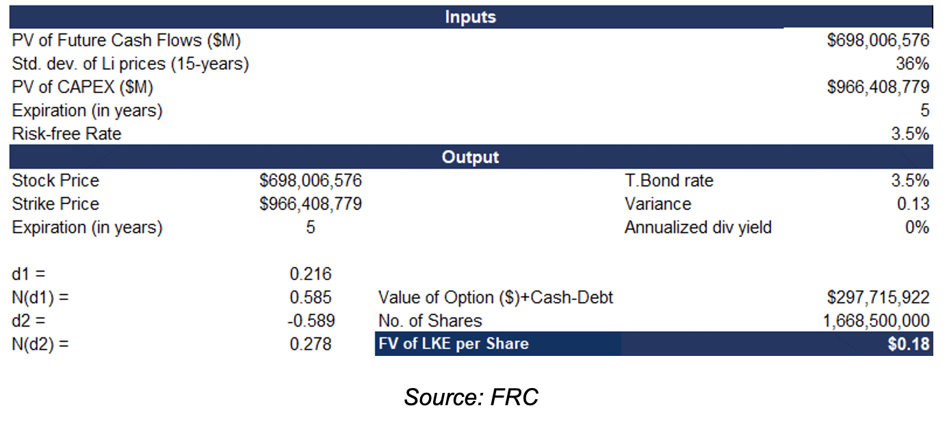Viewport: 947px width, 423px height.
Task: Select the T.Bond rate value
Action: point(910,181)
